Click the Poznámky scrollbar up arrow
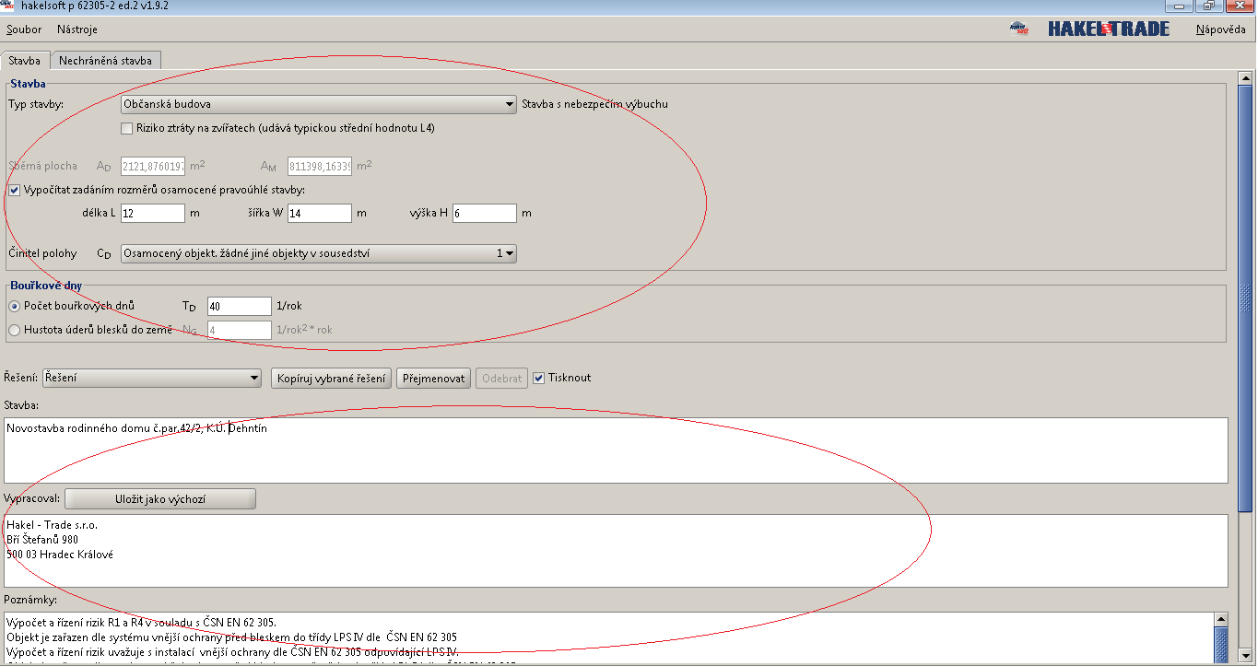Screen dimensions: 1258x666 [1221, 620]
